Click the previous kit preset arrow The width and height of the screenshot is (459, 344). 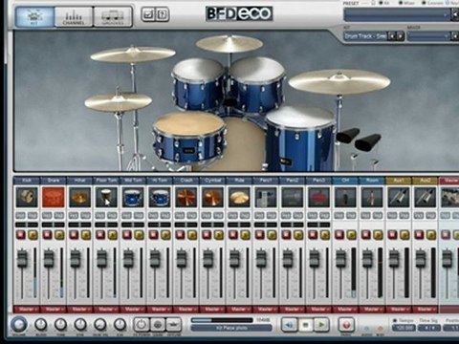[392, 36]
